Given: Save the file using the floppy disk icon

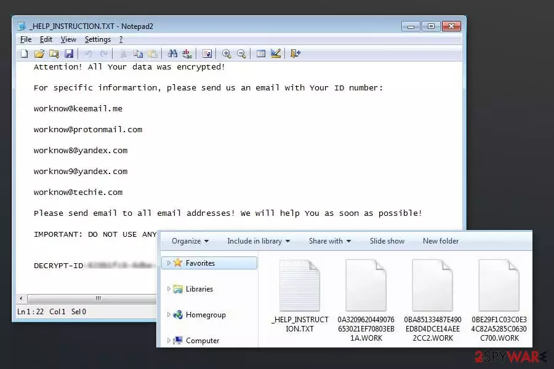Looking at the screenshot, I should (x=69, y=54).
